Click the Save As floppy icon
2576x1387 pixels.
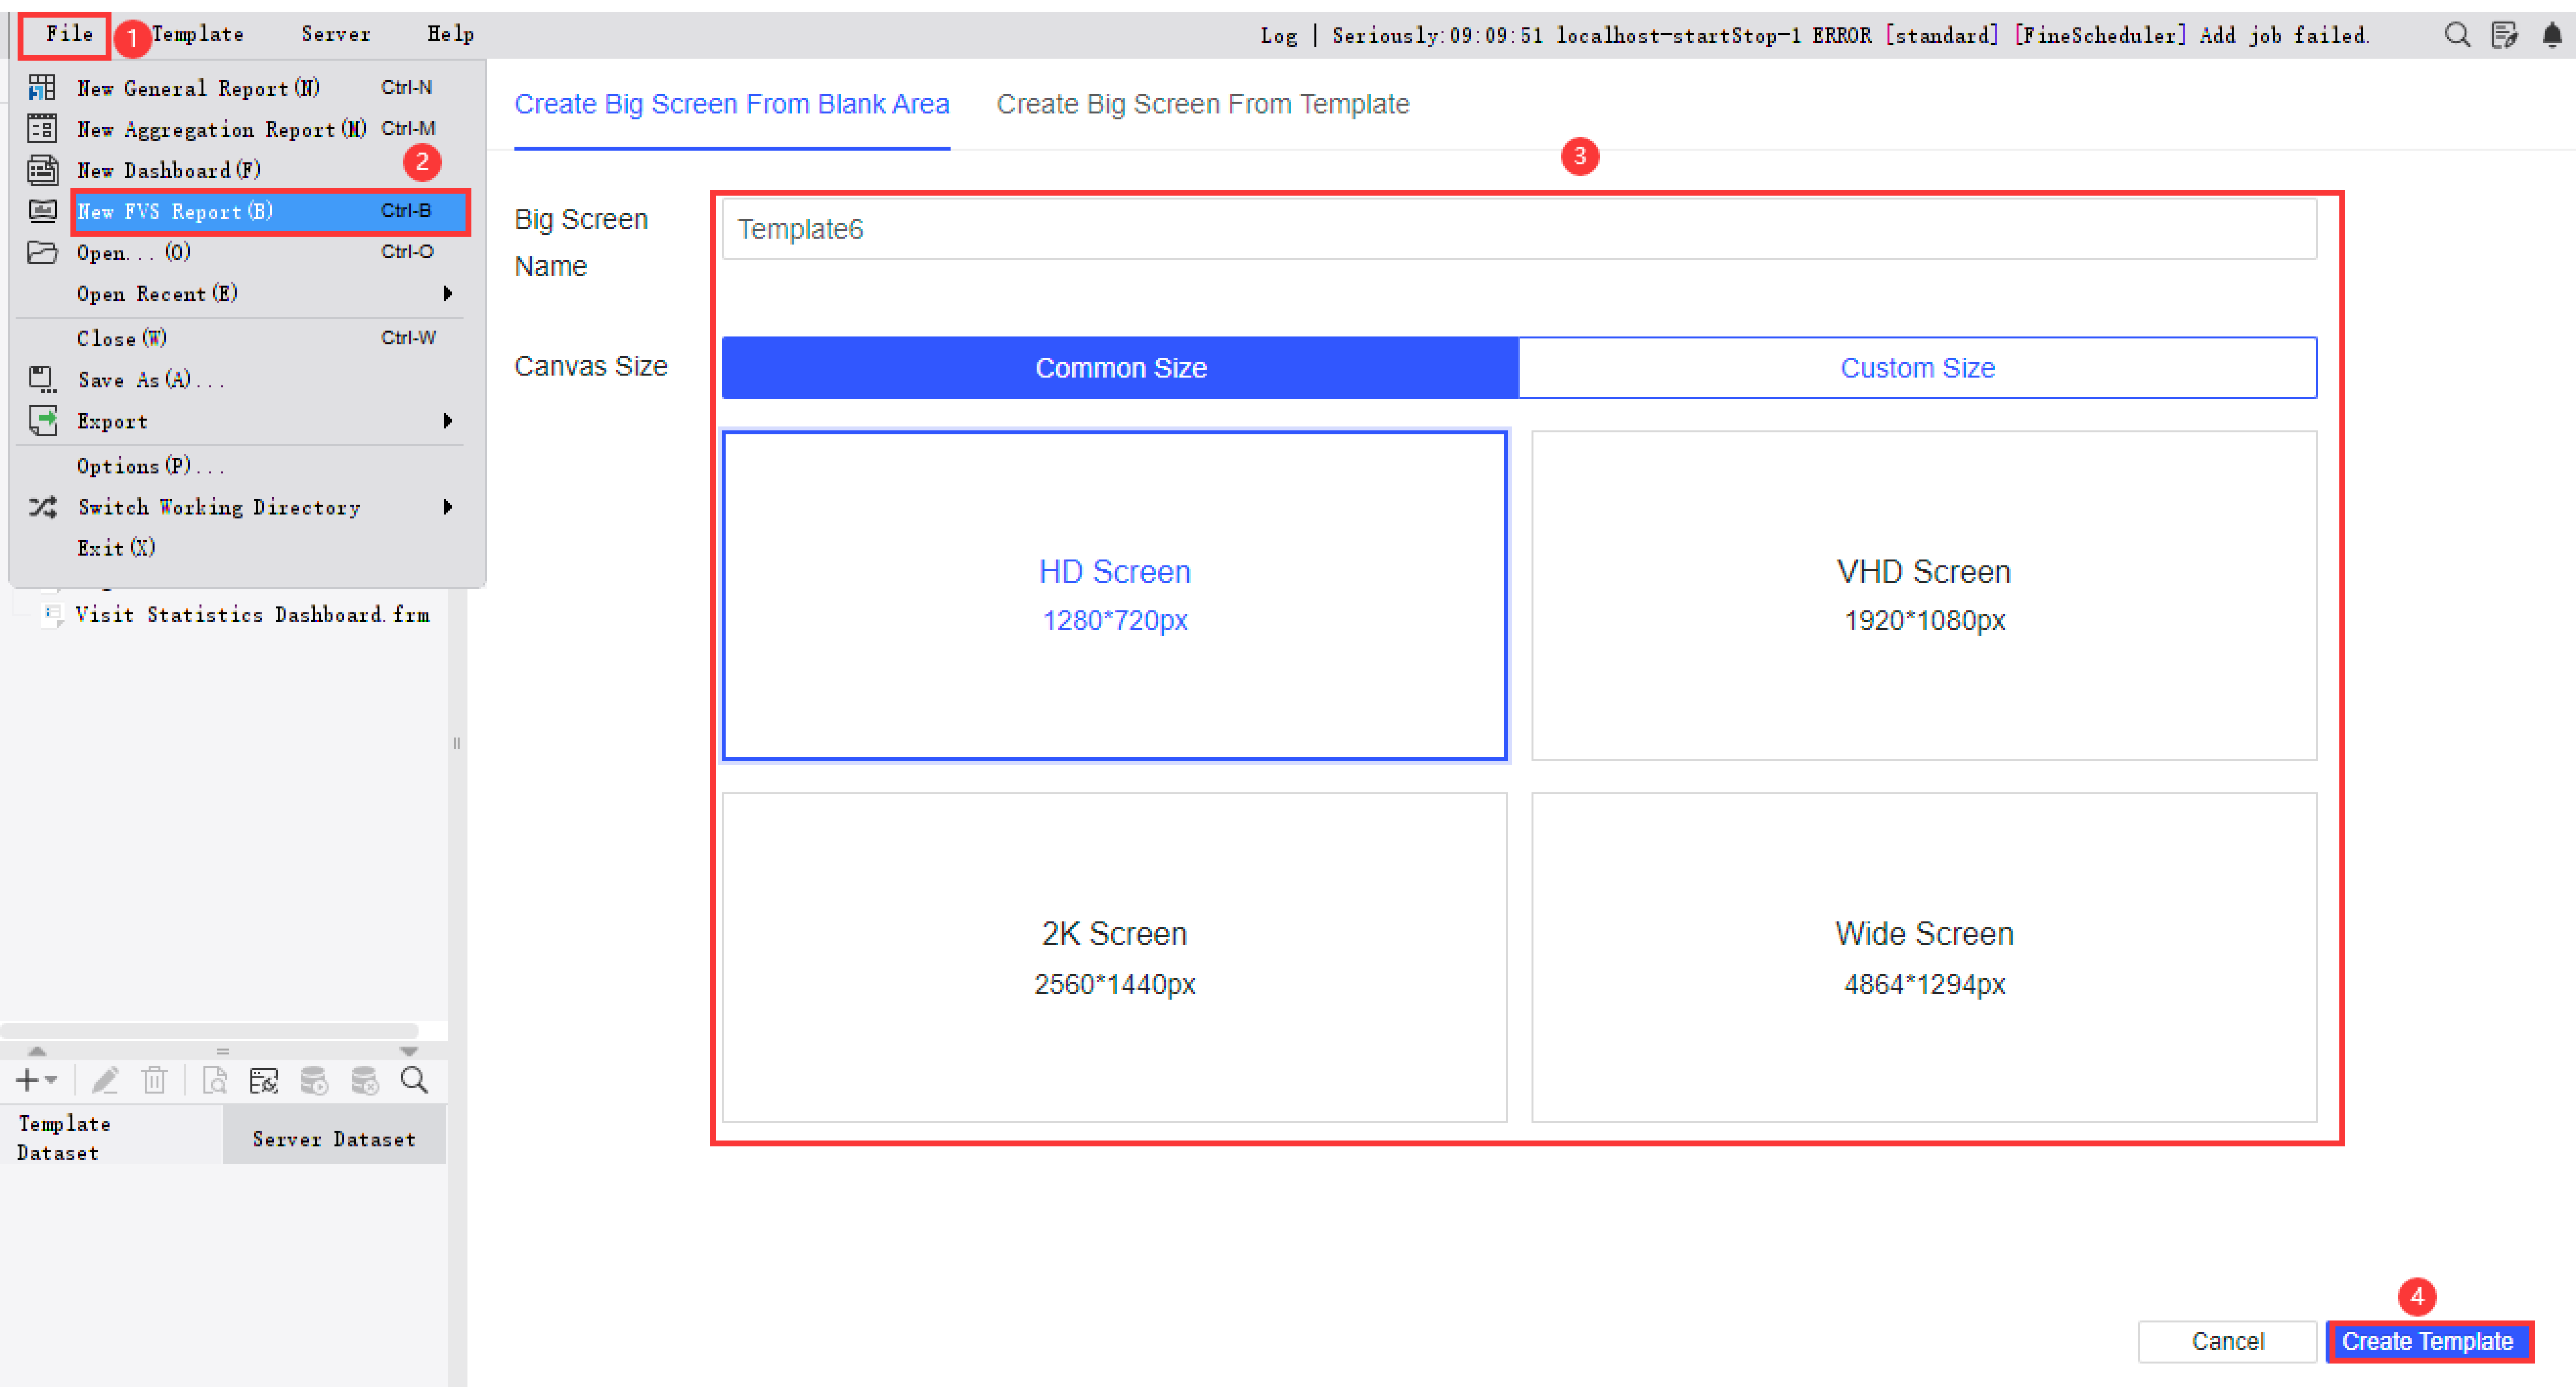42,379
